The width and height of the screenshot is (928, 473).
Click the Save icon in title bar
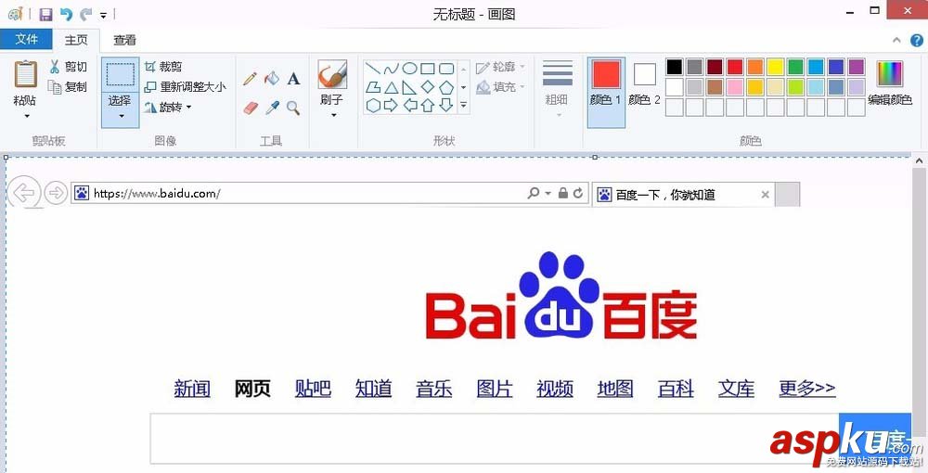coord(45,14)
